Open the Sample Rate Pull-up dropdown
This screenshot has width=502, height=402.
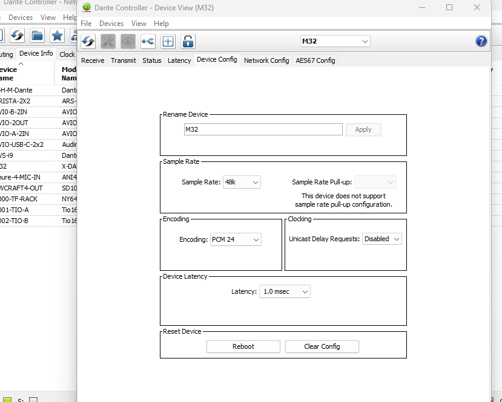pyautogui.click(x=375, y=182)
